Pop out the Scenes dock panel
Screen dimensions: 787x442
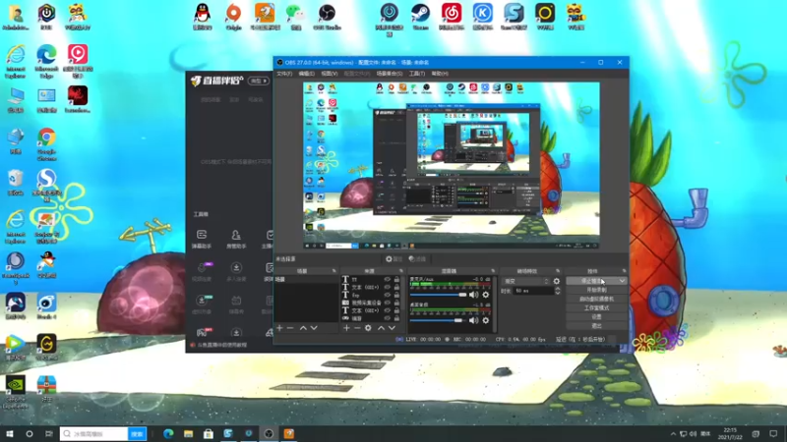[333, 271]
